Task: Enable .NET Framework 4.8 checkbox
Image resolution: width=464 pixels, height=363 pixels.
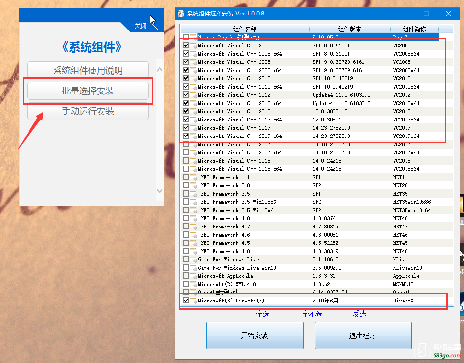Action: [x=186, y=218]
